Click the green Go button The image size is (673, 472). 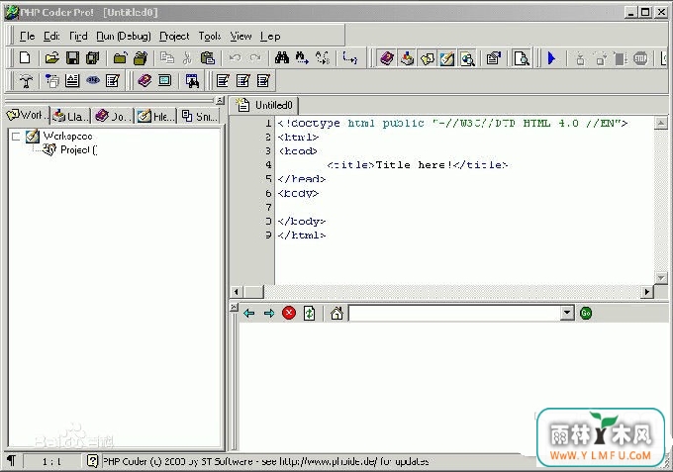tap(586, 313)
